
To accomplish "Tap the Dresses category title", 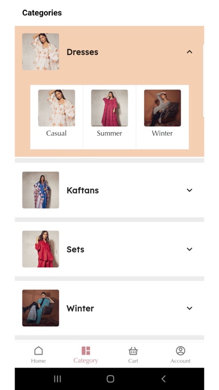I will coord(83,52).
